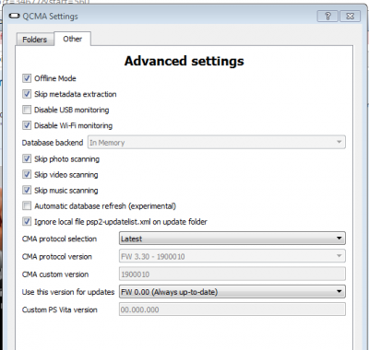Click the Database backend label
Viewport: 369px width, 350px height.
pyautogui.click(x=53, y=143)
